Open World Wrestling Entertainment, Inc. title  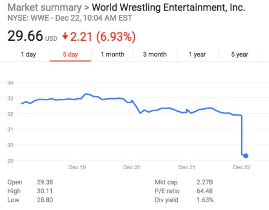point(168,8)
